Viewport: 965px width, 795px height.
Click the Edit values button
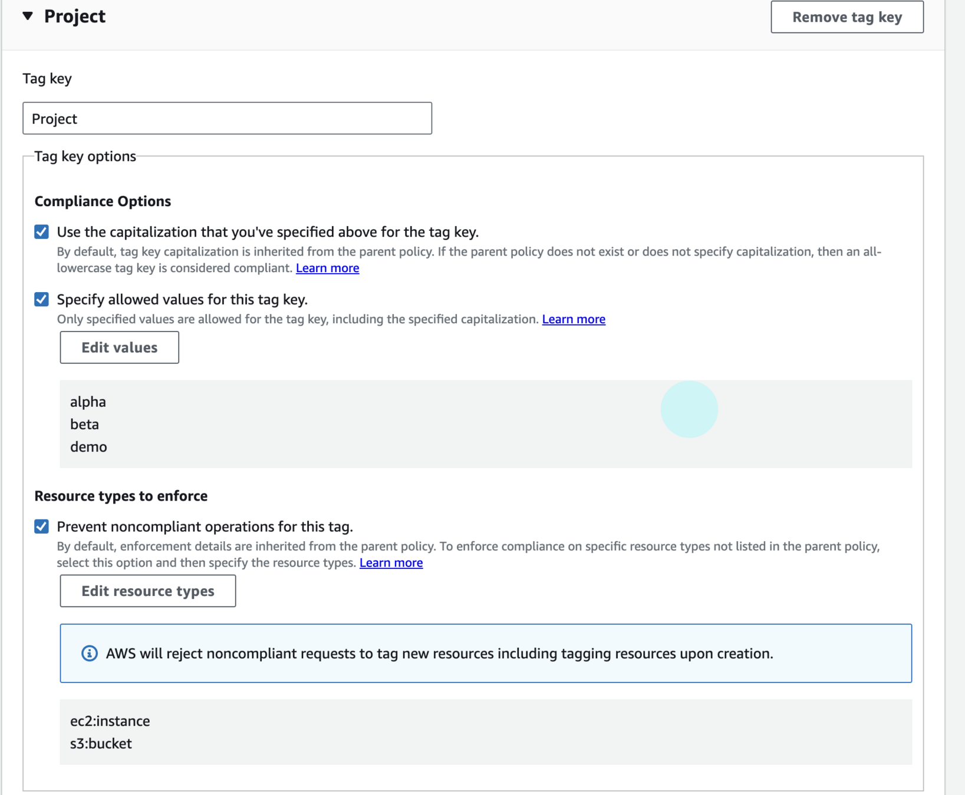click(120, 347)
